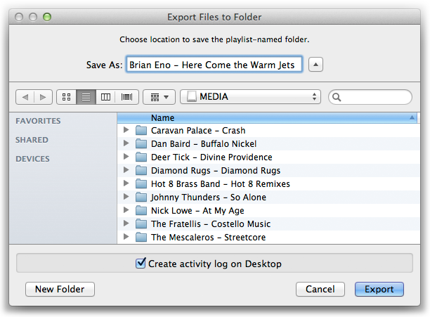Screen dimensions: 430x317
Task: Select row text Johnny Thunders – So Alone
Action: [x=209, y=198]
